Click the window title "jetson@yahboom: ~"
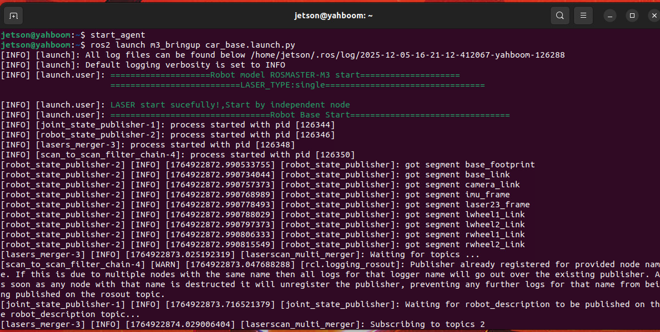Viewport: 660px width, 332px height. tap(334, 16)
